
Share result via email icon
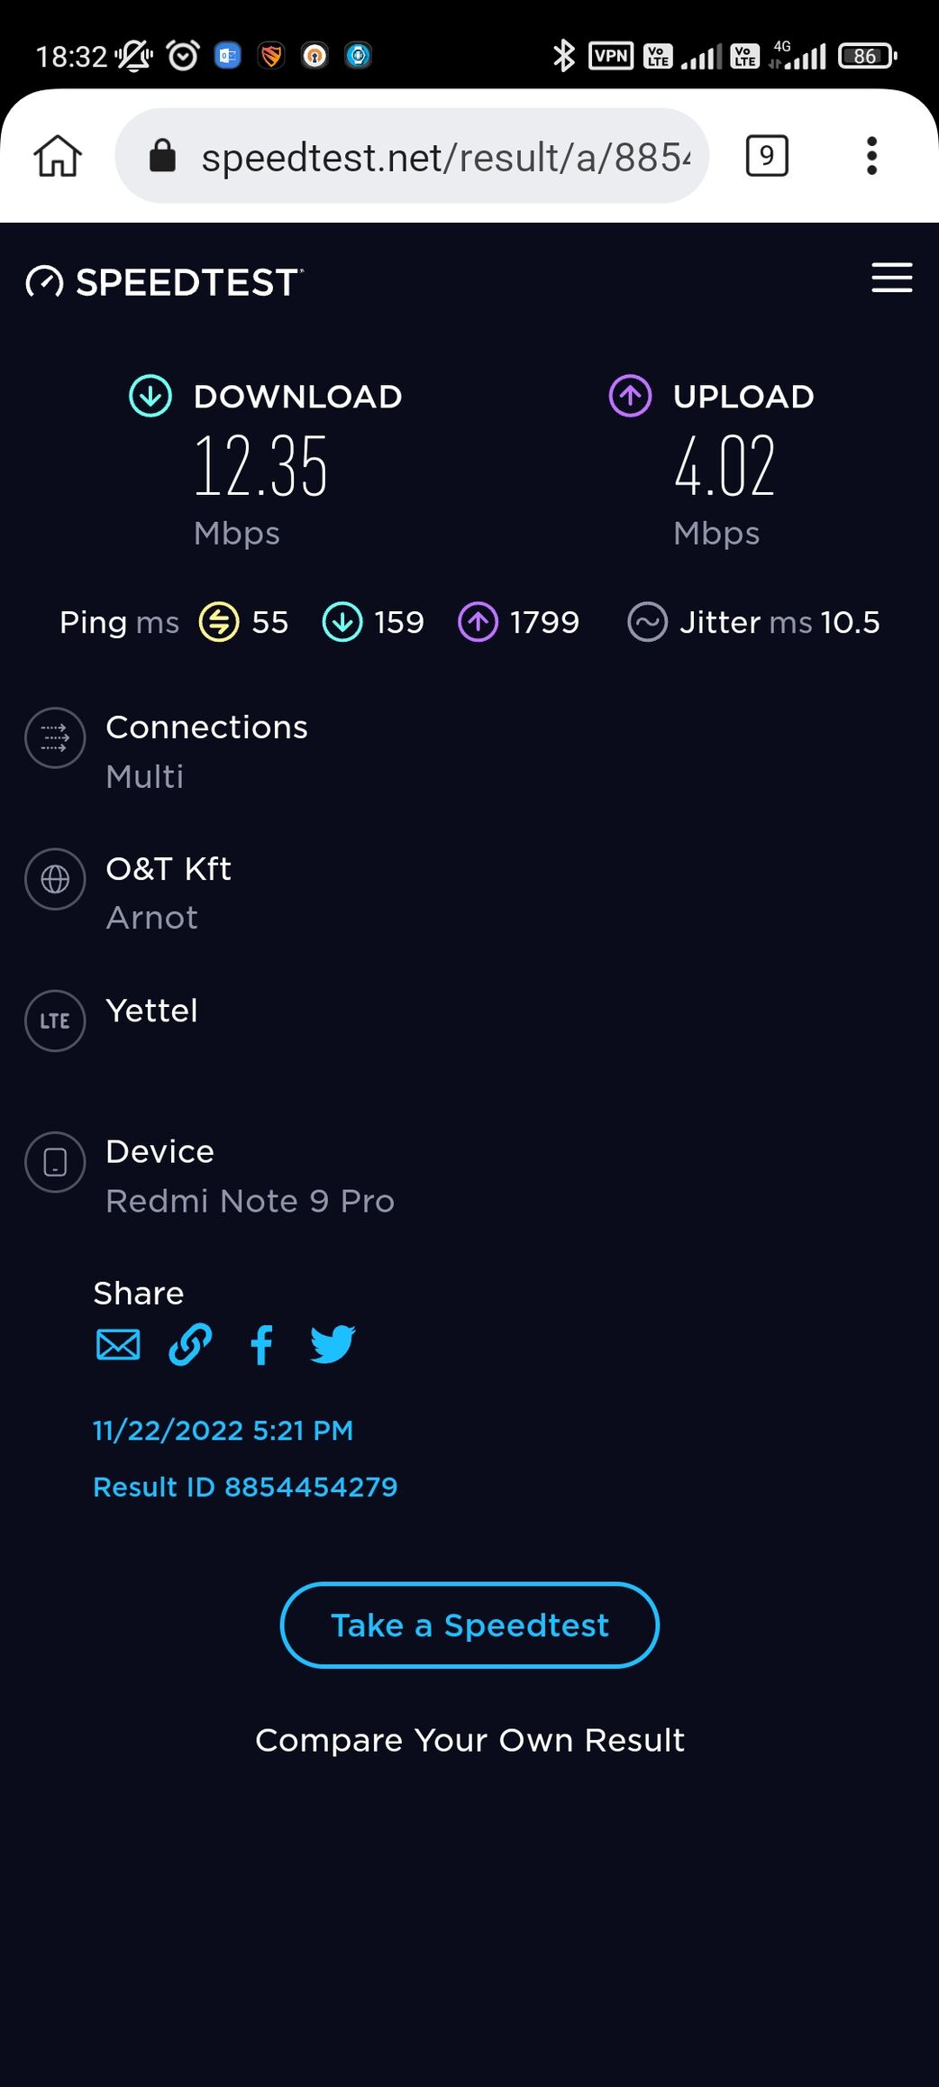[118, 1345]
